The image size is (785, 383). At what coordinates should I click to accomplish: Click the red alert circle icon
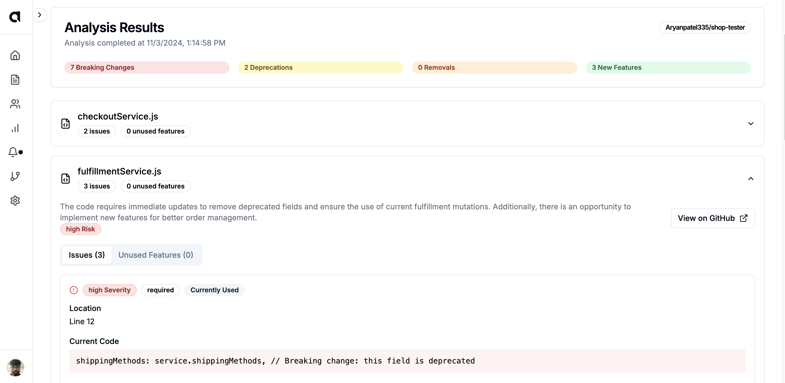[x=74, y=290]
